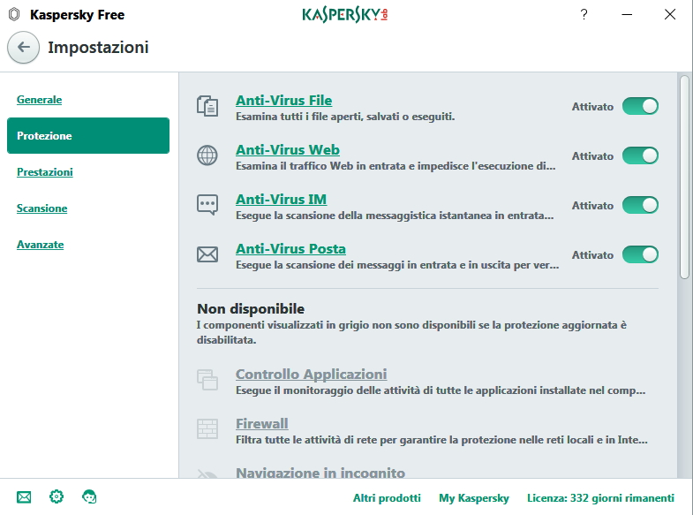Click Licenza: 332 giorni rimanenti

click(600, 498)
